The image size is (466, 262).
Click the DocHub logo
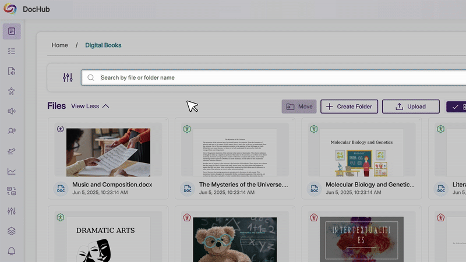click(x=11, y=9)
